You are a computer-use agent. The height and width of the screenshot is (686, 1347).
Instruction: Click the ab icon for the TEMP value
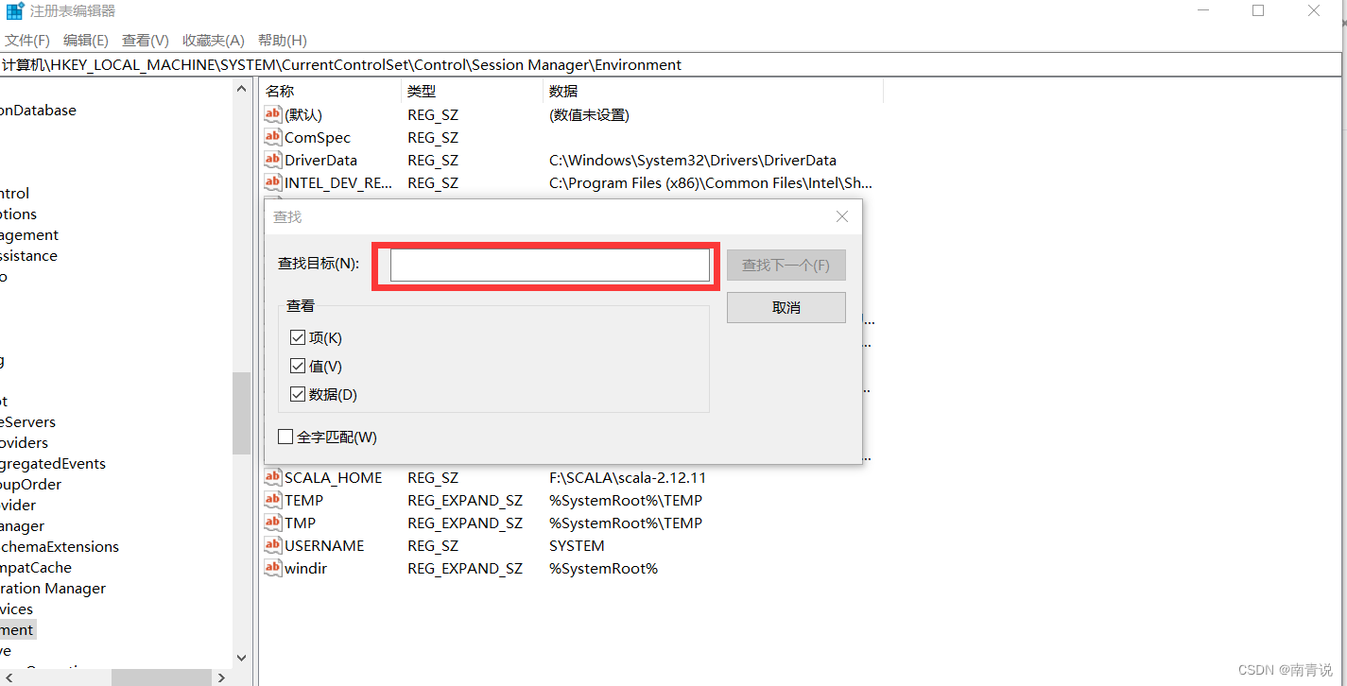(273, 500)
